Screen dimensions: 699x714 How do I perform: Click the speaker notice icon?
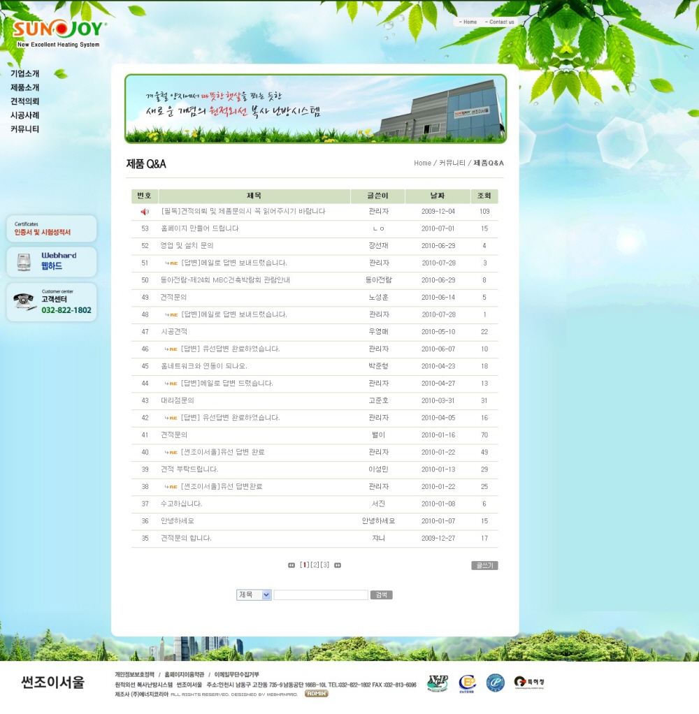click(x=145, y=212)
